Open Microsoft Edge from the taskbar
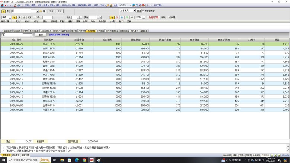The width and height of the screenshot is (290, 163). pos(77,160)
